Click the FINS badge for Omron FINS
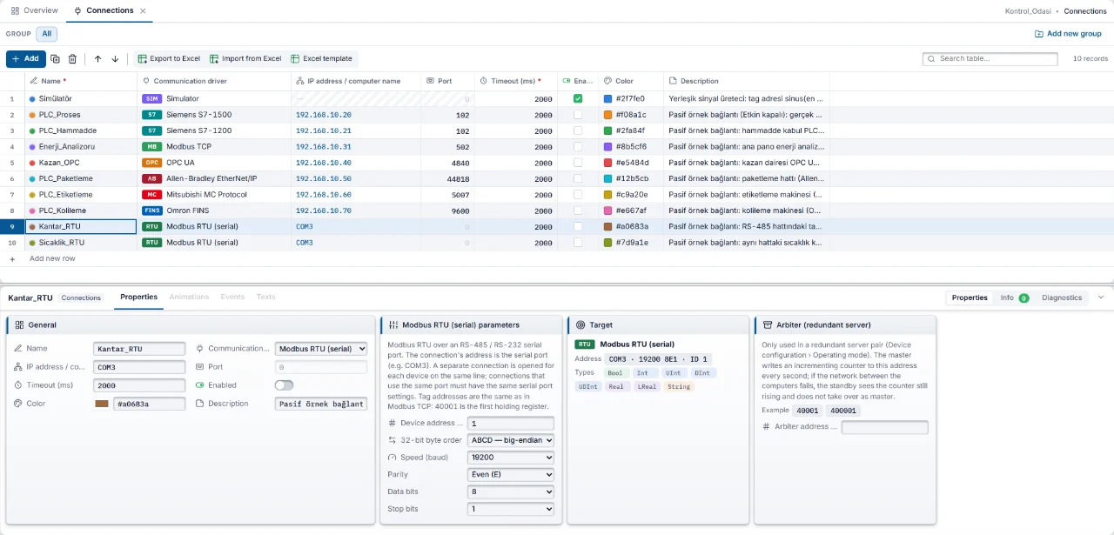Viewport: 1114px width, 535px height. (x=152, y=211)
